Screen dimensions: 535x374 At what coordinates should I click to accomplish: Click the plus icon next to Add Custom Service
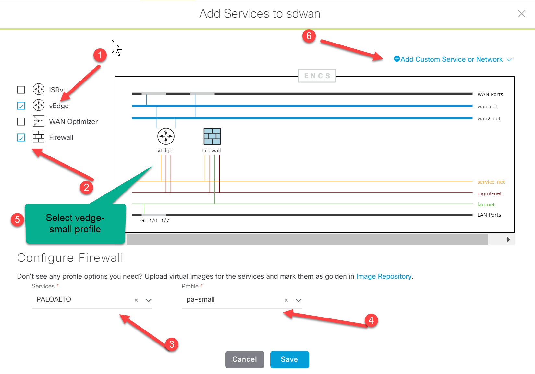click(x=396, y=59)
